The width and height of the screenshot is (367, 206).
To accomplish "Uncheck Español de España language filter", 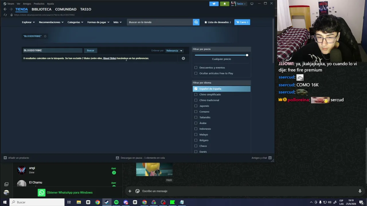I will click(x=196, y=89).
